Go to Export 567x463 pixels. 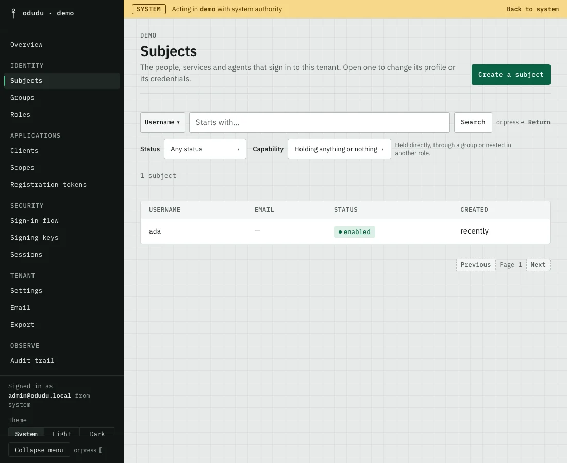point(62,325)
